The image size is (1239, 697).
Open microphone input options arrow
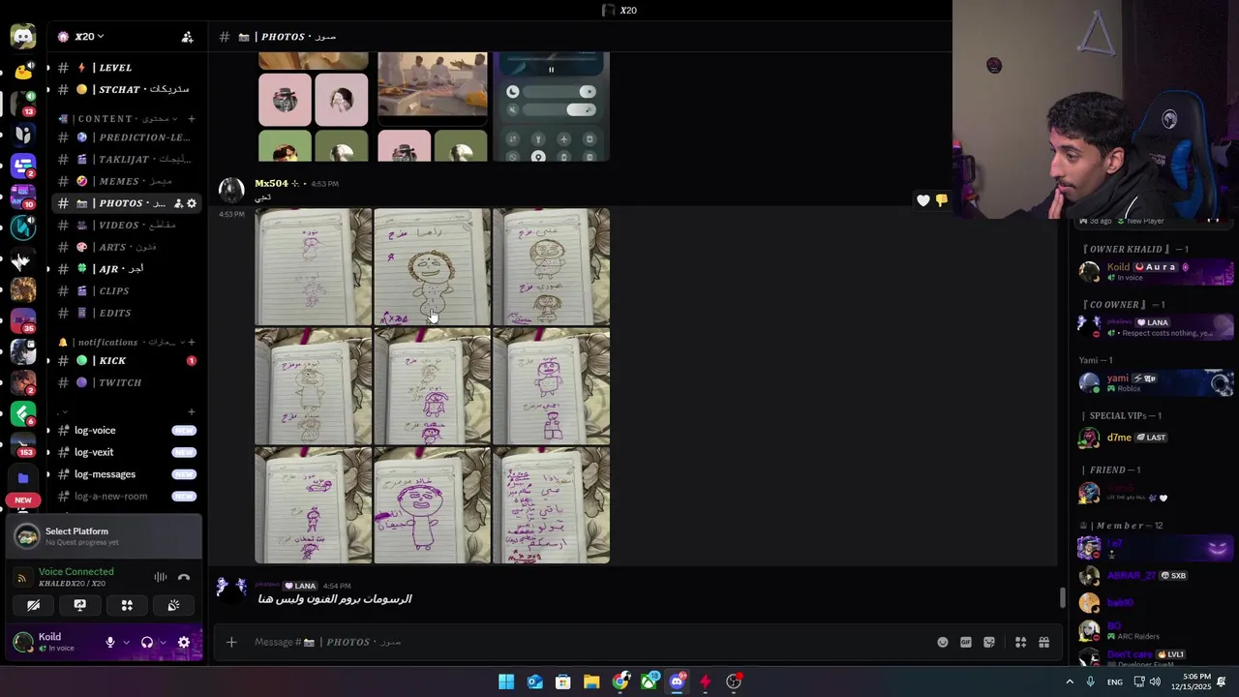[126, 642]
